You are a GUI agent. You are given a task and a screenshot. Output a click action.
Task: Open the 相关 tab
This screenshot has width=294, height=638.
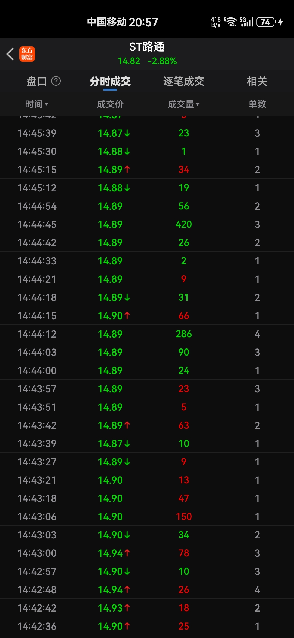(257, 81)
